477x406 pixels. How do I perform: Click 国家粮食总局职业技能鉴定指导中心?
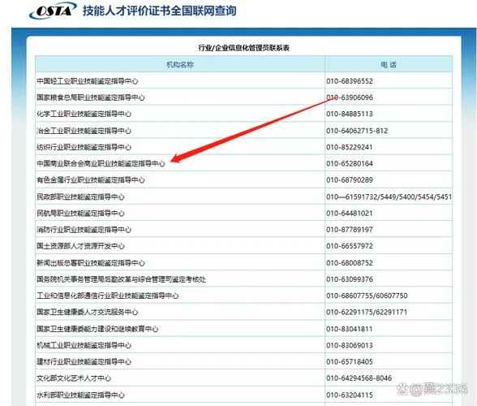(x=91, y=97)
